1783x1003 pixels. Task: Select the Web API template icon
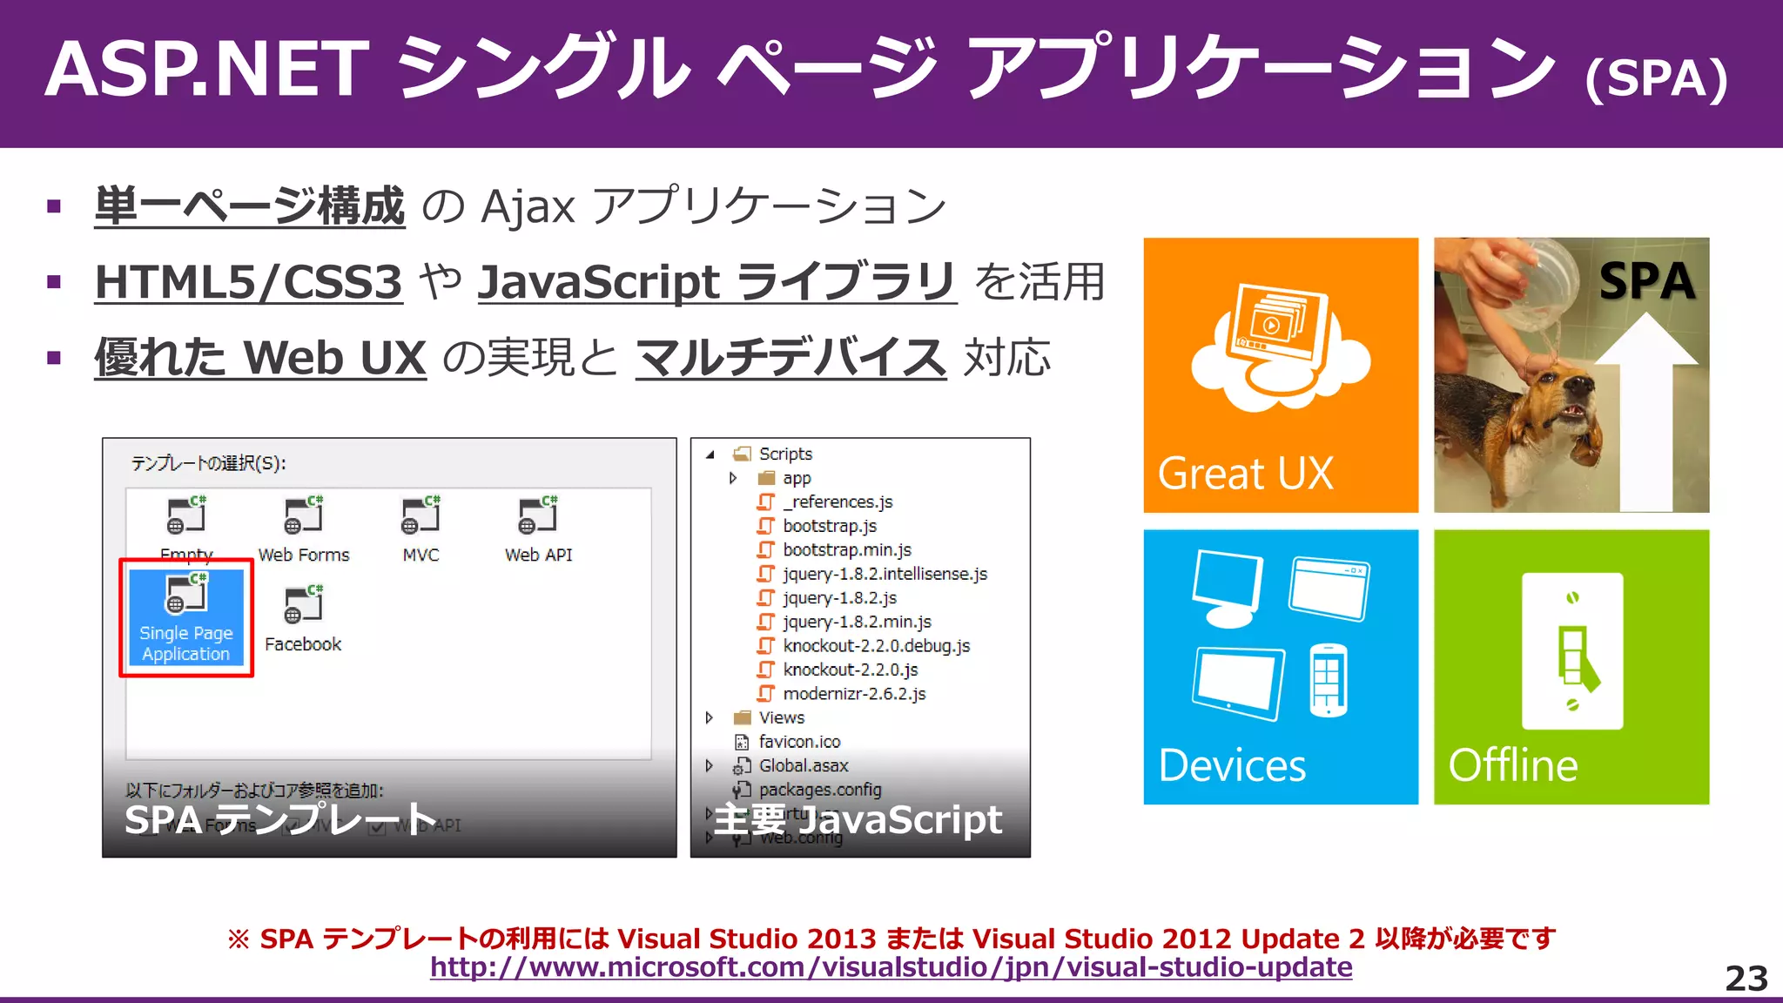[x=538, y=515]
